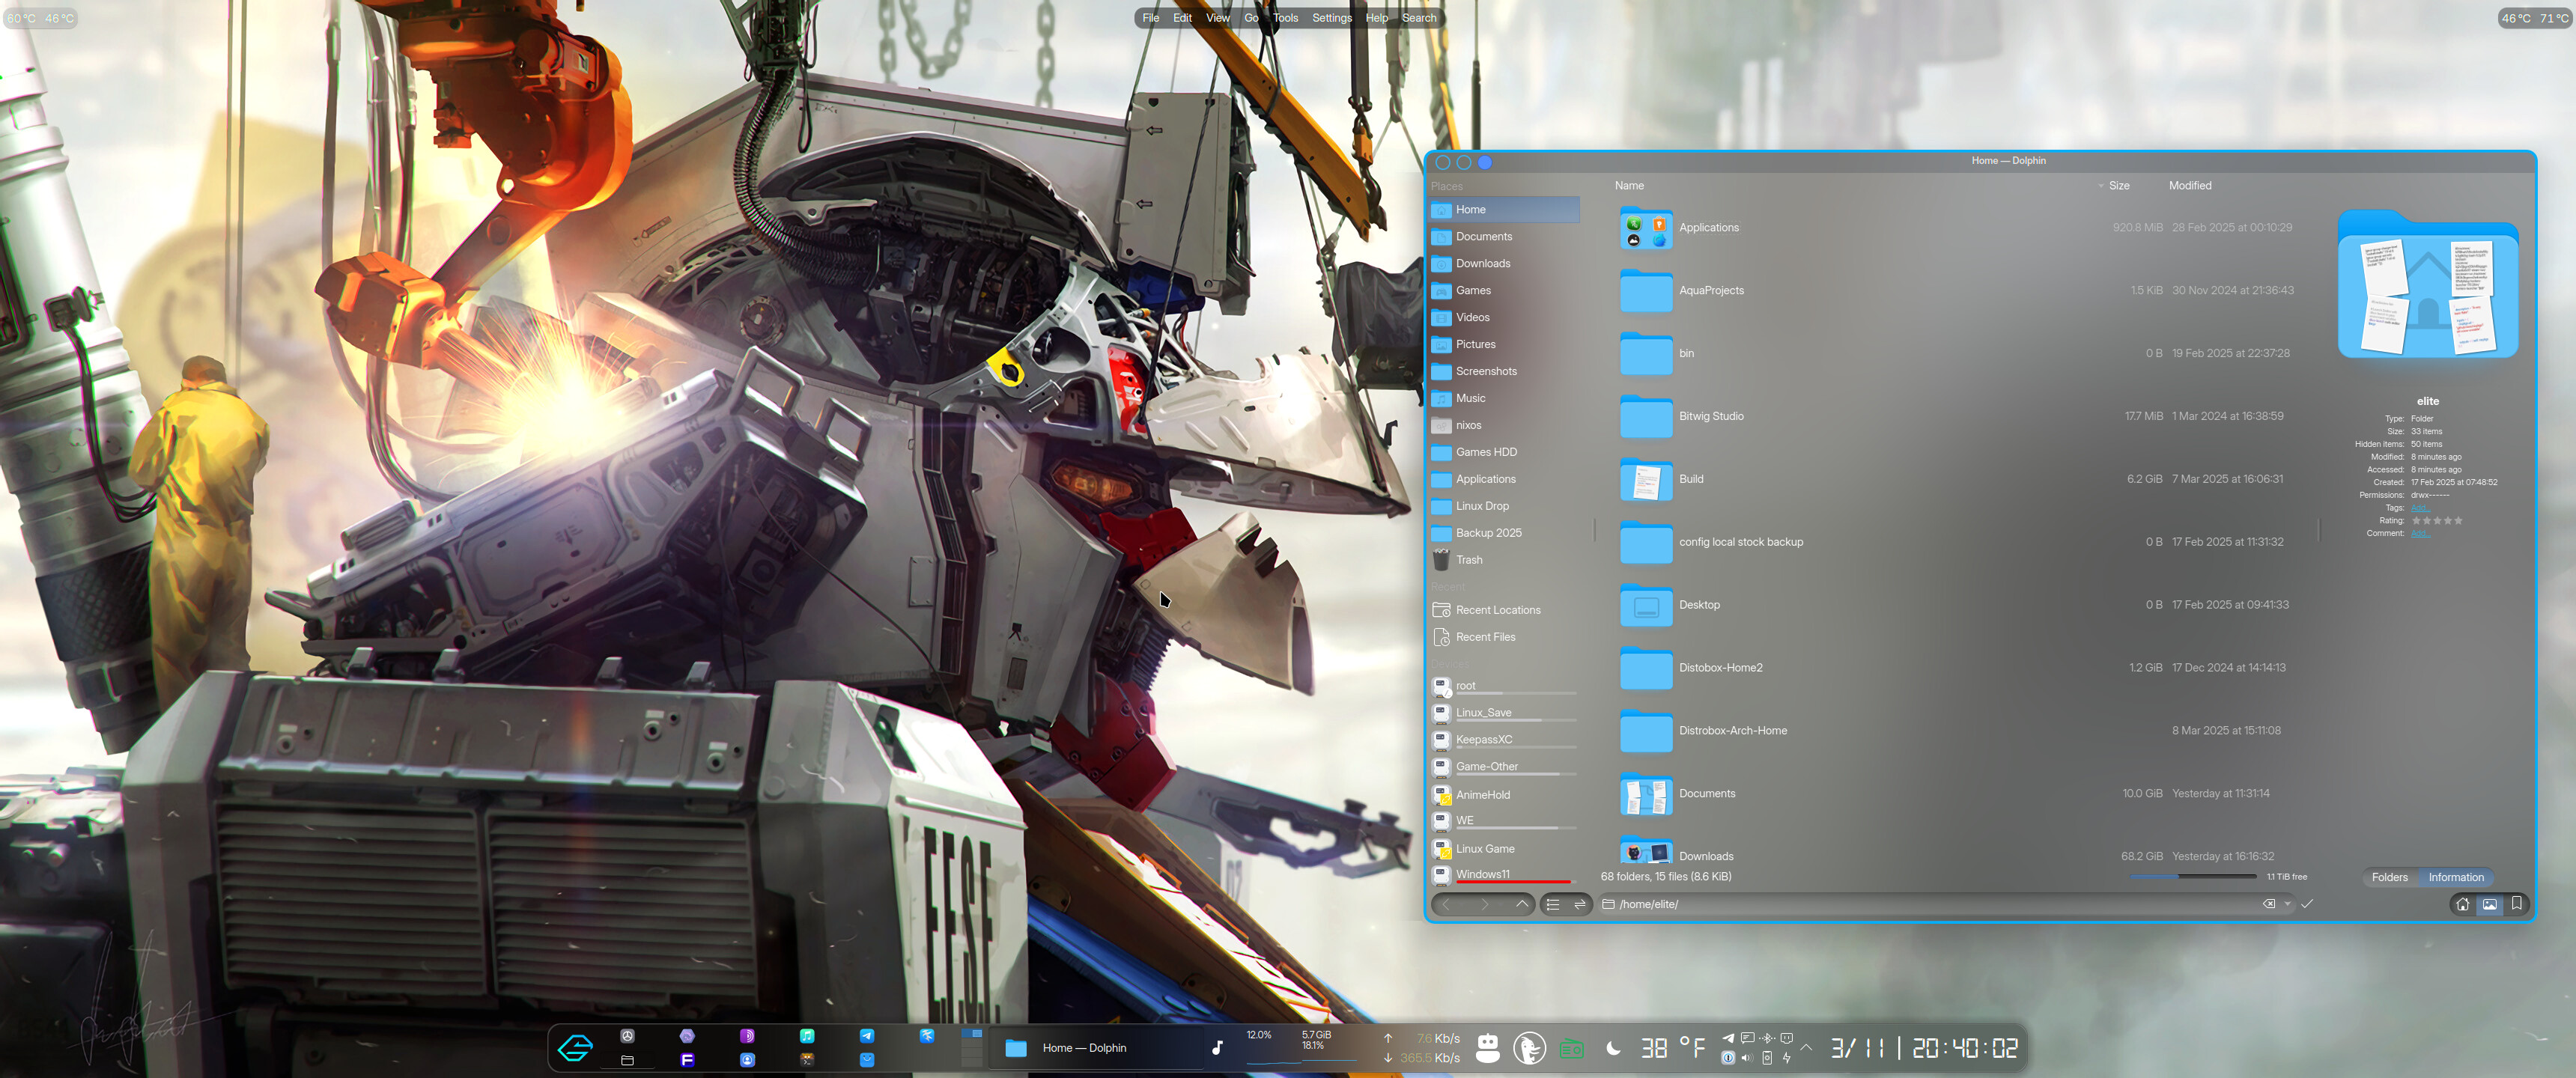Open Games HDD in the Places panel
Image resolution: width=2576 pixels, height=1078 pixels.
(x=1504, y=452)
